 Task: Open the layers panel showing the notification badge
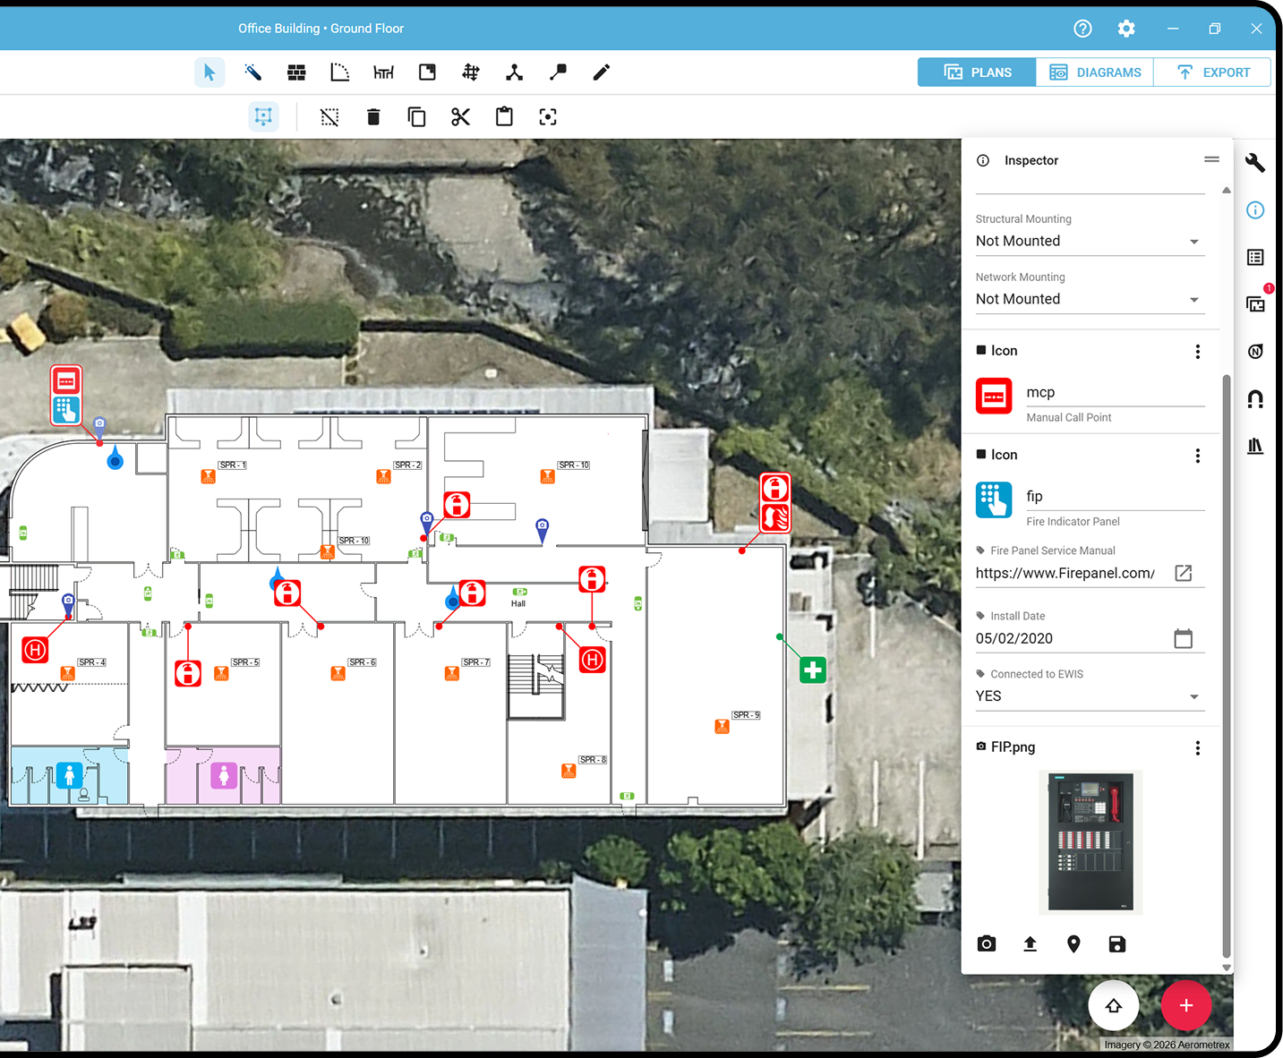pos(1255,303)
